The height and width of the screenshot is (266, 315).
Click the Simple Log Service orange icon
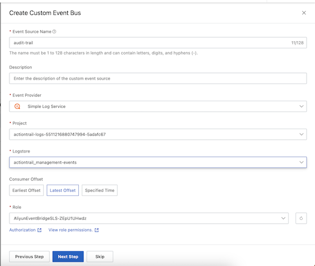(17, 106)
